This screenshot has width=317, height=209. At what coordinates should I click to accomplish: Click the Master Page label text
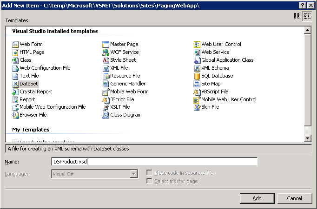(x=124, y=44)
